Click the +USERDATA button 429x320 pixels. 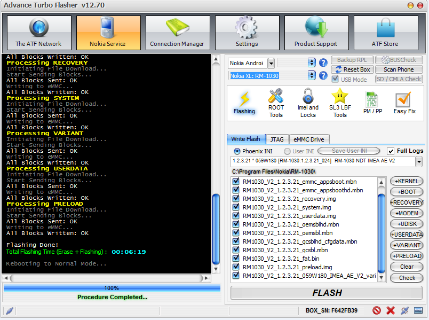407,235
